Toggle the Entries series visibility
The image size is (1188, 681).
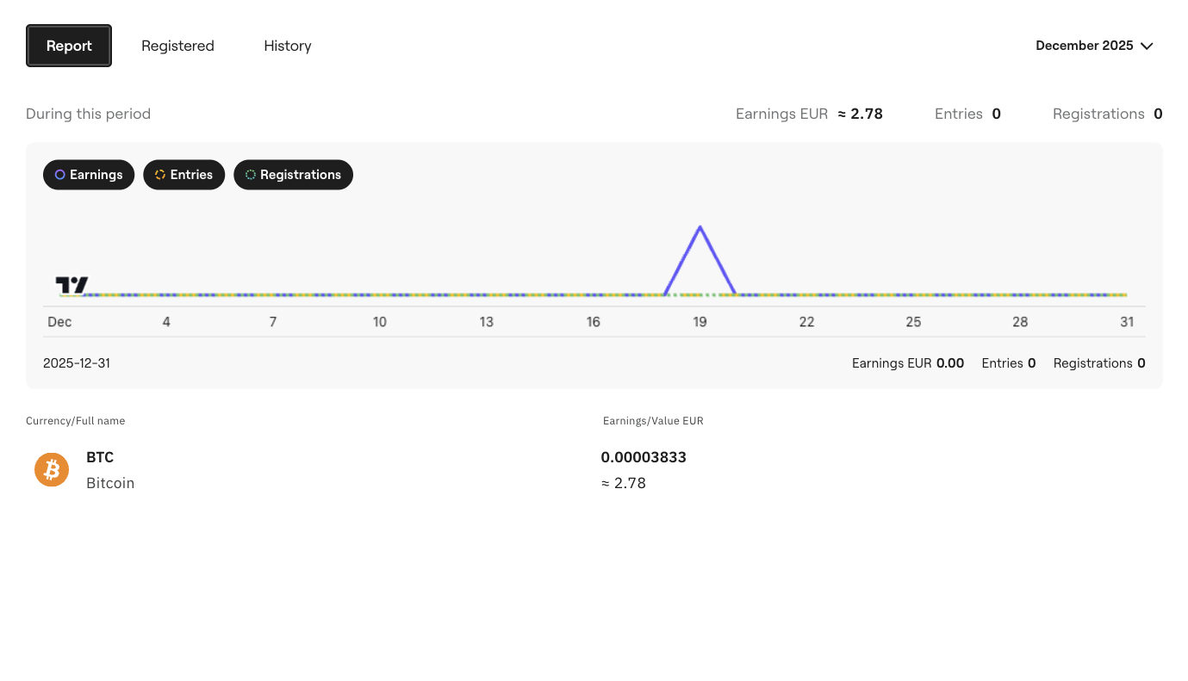click(x=183, y=175)
